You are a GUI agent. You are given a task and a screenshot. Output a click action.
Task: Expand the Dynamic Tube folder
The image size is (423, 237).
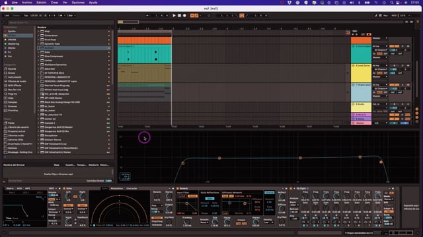point(38,44)
